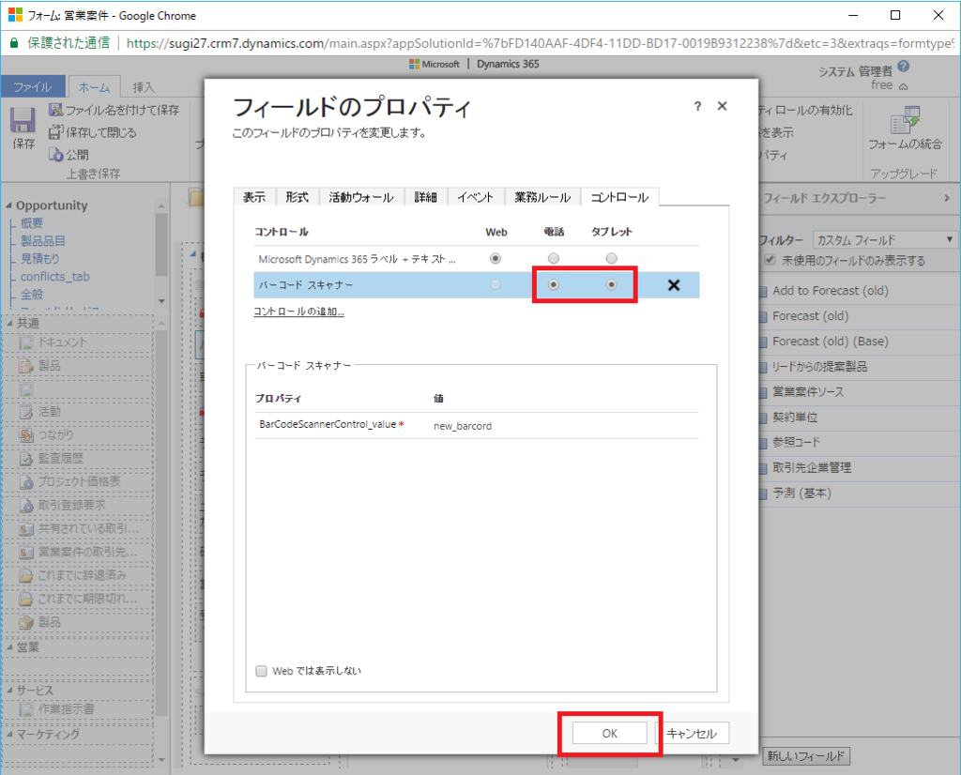Click the Add to Forecast (old) field icon
Screen dimensions: 961x775
763,291
